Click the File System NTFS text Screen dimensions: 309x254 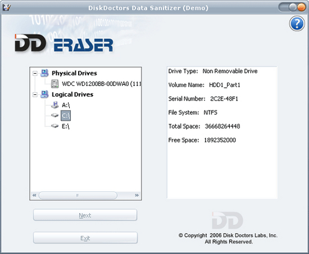coord(193,112)
